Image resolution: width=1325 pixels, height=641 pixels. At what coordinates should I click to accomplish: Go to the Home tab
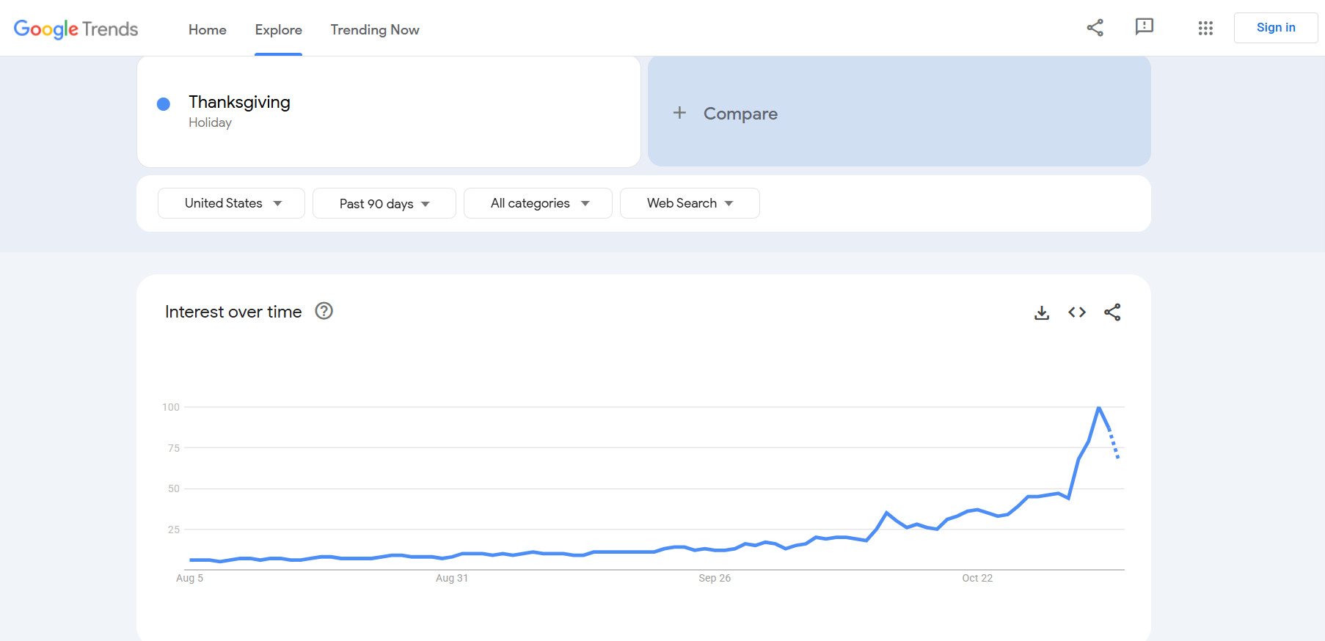pyautogui.click(x=208, y=29)
